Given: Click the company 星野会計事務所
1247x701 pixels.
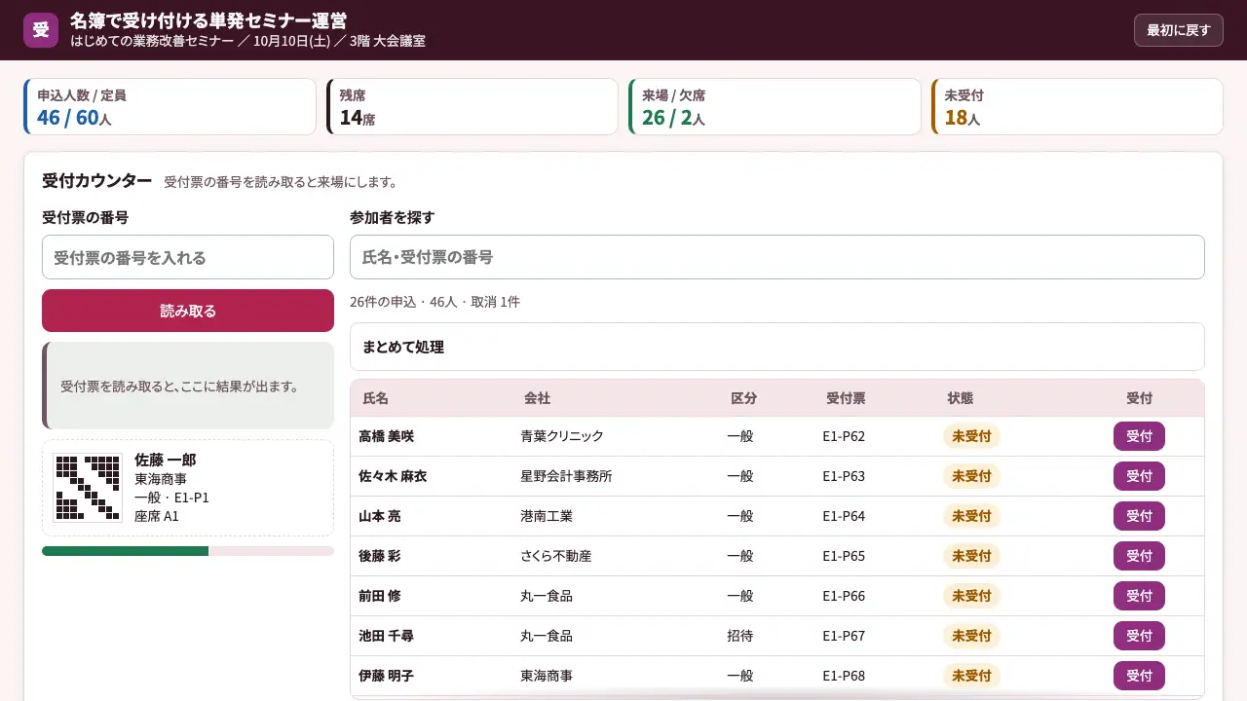Looking at the screenshot, I should click(x=566, y=476).
